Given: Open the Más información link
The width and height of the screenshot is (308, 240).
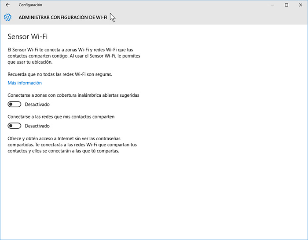Looking at the screenshot, I should (25, 83).
